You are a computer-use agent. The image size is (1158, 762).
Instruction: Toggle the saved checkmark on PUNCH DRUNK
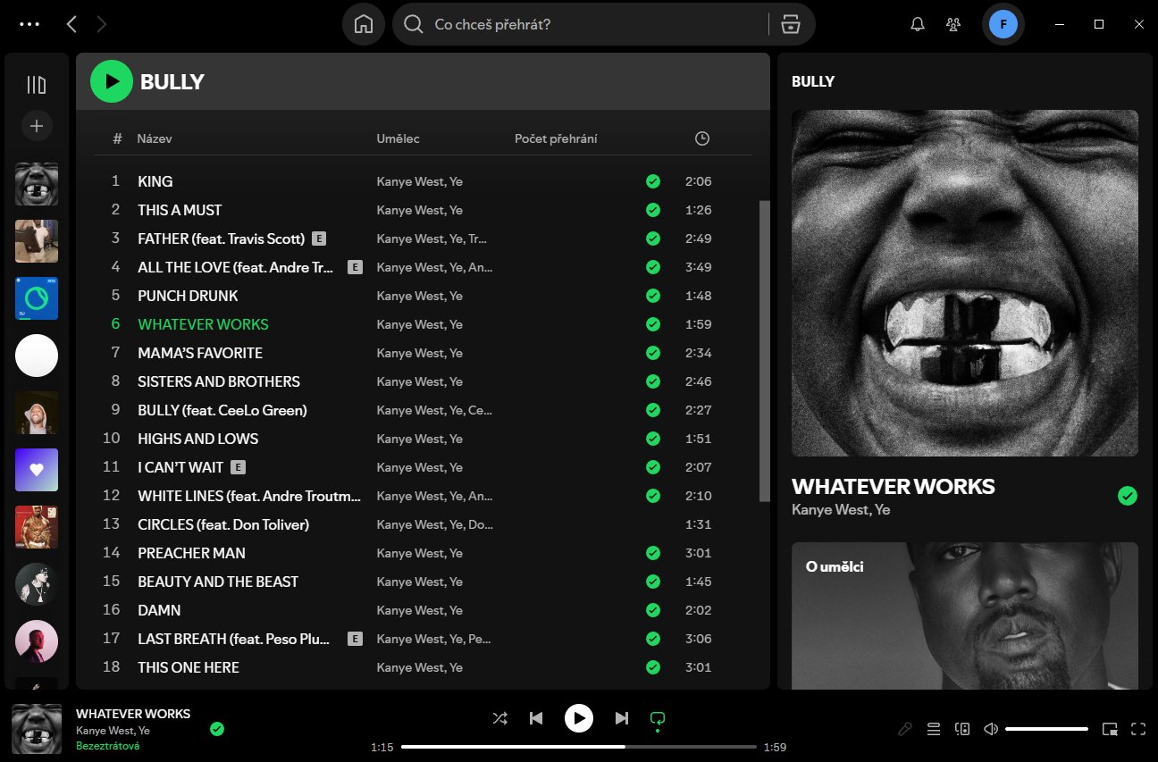[x=653, y=296]
